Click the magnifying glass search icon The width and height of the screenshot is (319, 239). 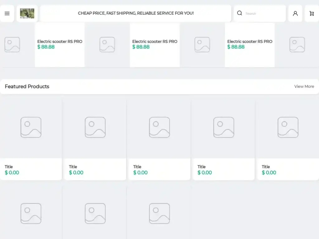[240, 13]
